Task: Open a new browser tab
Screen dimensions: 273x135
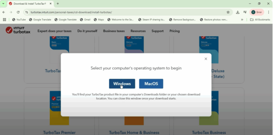Action: [x=58, y=3]
